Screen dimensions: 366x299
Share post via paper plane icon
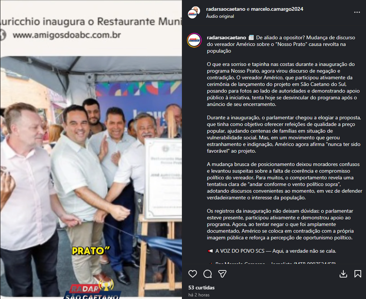pyautogui.click(x=222, y=273)
